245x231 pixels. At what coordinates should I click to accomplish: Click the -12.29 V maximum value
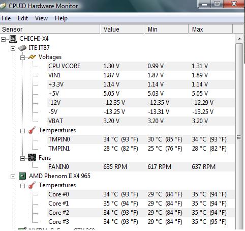(203, 103)
